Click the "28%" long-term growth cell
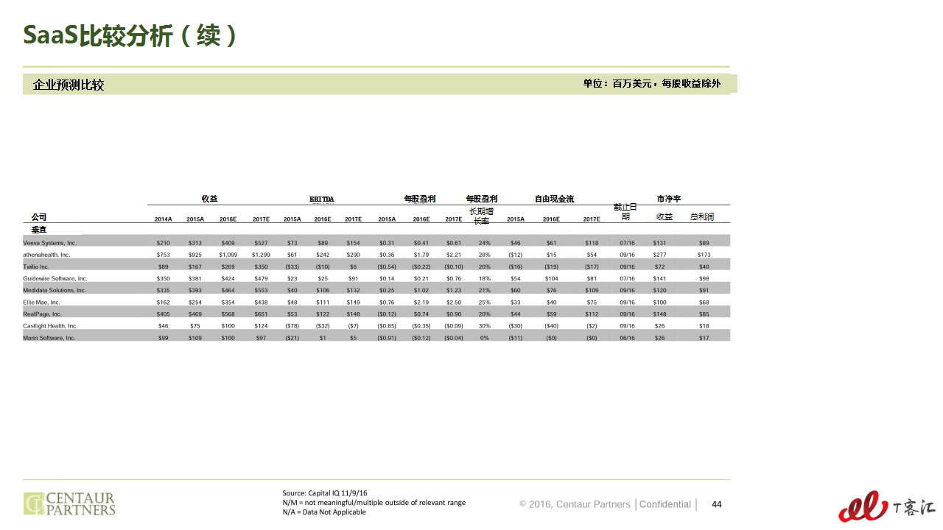The height and width of the screenshot is (530, 943). pos(485,255)
